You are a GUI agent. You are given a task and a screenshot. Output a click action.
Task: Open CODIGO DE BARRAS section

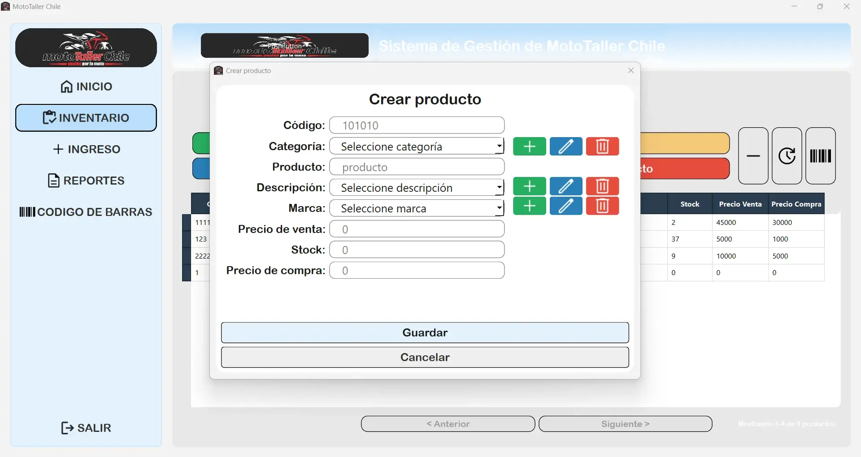coord(86,212)
